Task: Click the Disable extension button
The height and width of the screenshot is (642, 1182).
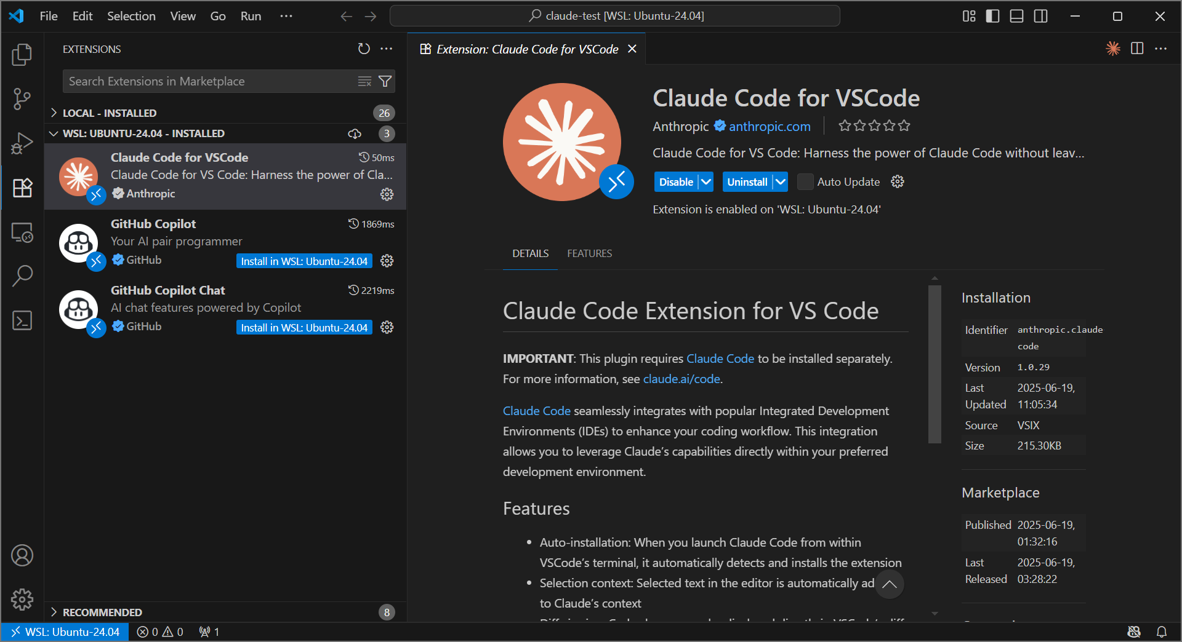Action: coord(676,181)
